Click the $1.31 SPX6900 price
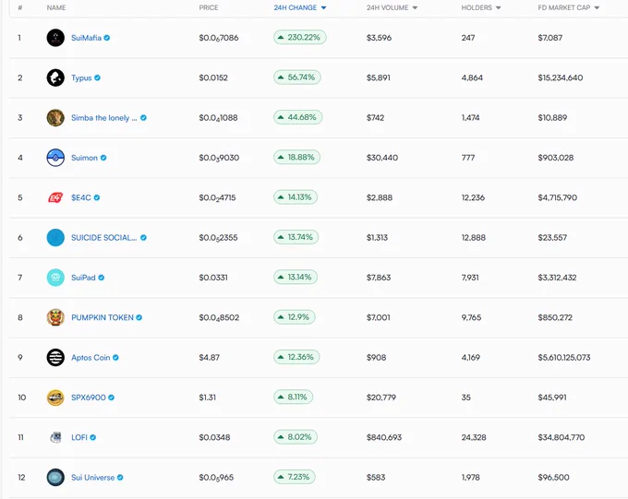 click(x=208, y=398)
